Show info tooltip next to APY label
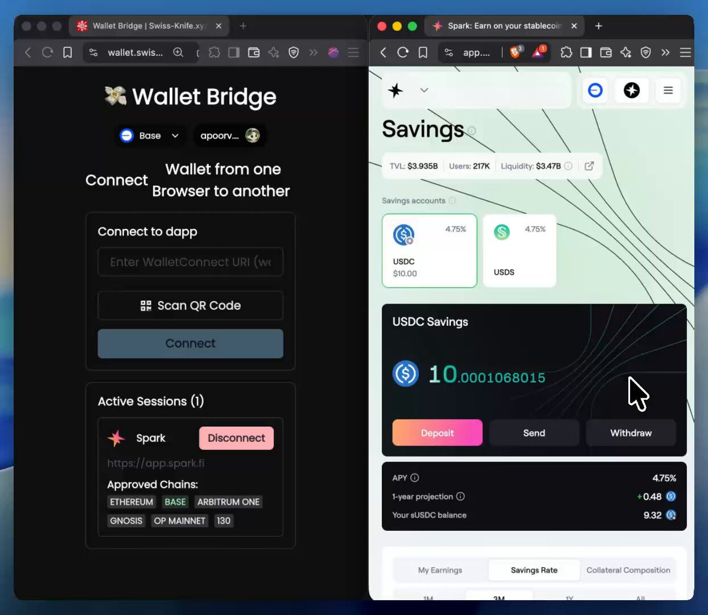 (x=415, y=478)
